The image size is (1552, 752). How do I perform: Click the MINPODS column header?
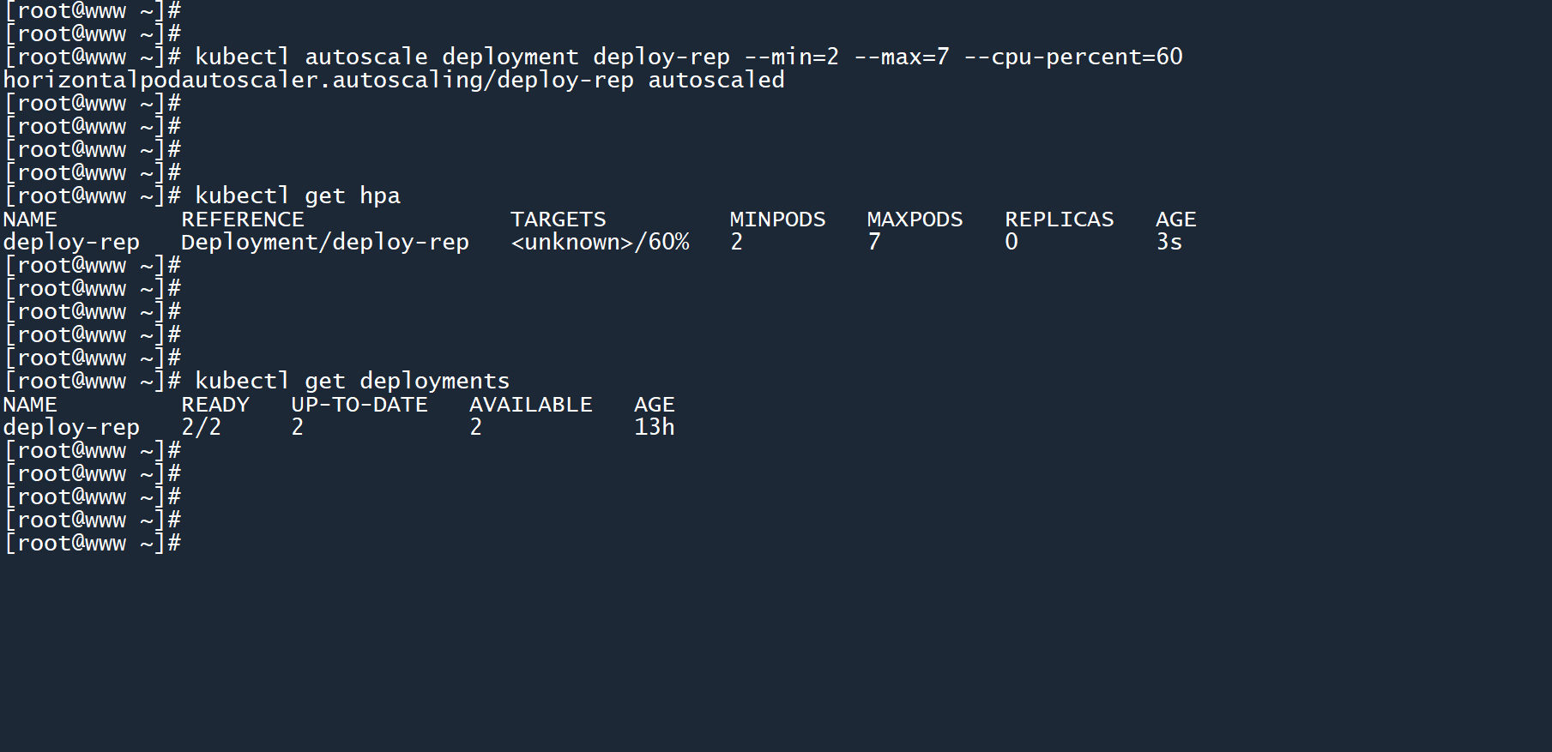[x=777, y=220]
